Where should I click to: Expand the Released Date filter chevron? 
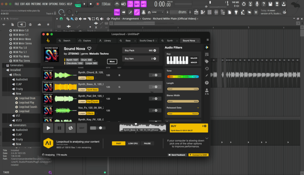[x=198, y=108]
